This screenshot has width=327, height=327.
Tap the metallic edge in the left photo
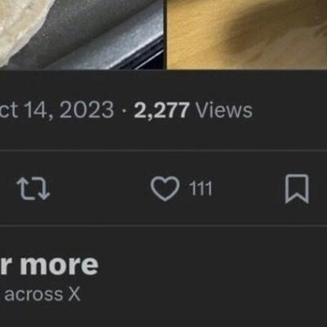[x=131, y=47]
